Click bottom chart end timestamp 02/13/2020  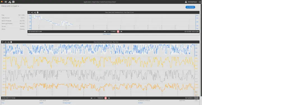coord(192,98)
